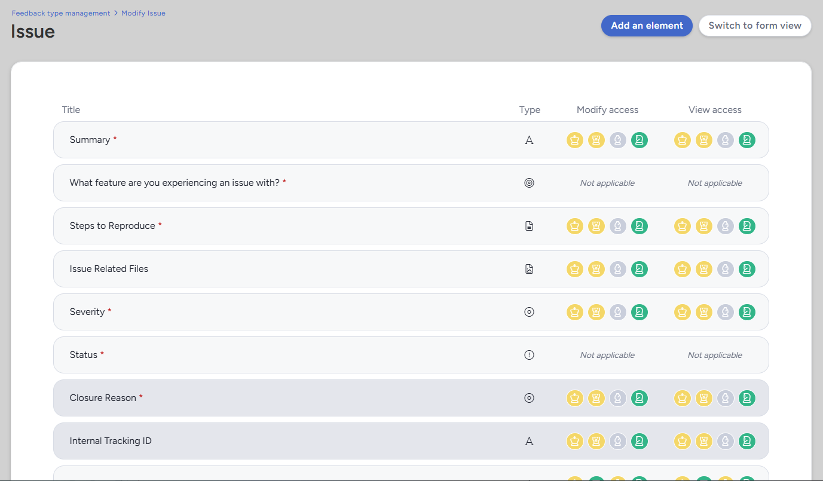The width and height of the screenshot is (823, 481).
Task: Select the Issue Related Files row title
Action: (x=109, y=269)
